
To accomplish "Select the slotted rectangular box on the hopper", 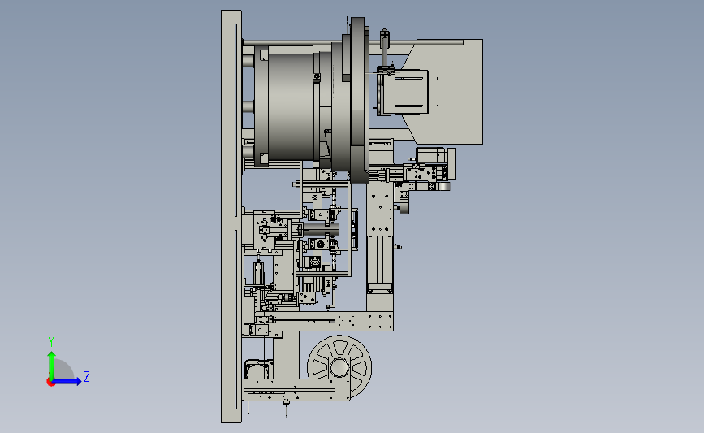I will pos(405,92).
